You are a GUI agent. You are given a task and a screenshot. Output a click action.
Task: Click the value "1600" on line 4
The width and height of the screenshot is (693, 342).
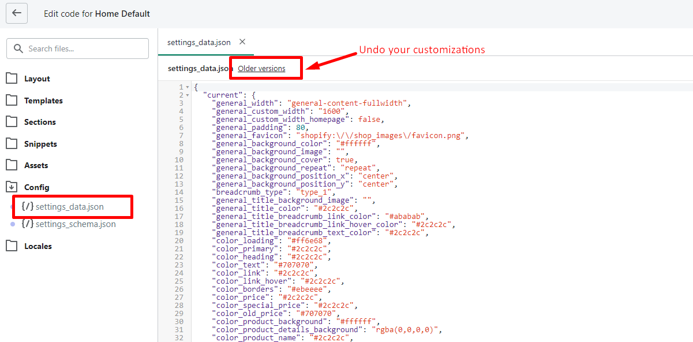[330, 111]
